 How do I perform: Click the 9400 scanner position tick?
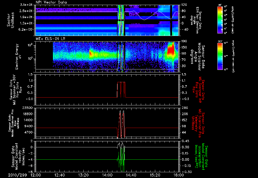coord(29,126)
